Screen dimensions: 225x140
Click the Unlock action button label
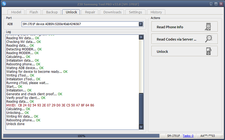162,52
